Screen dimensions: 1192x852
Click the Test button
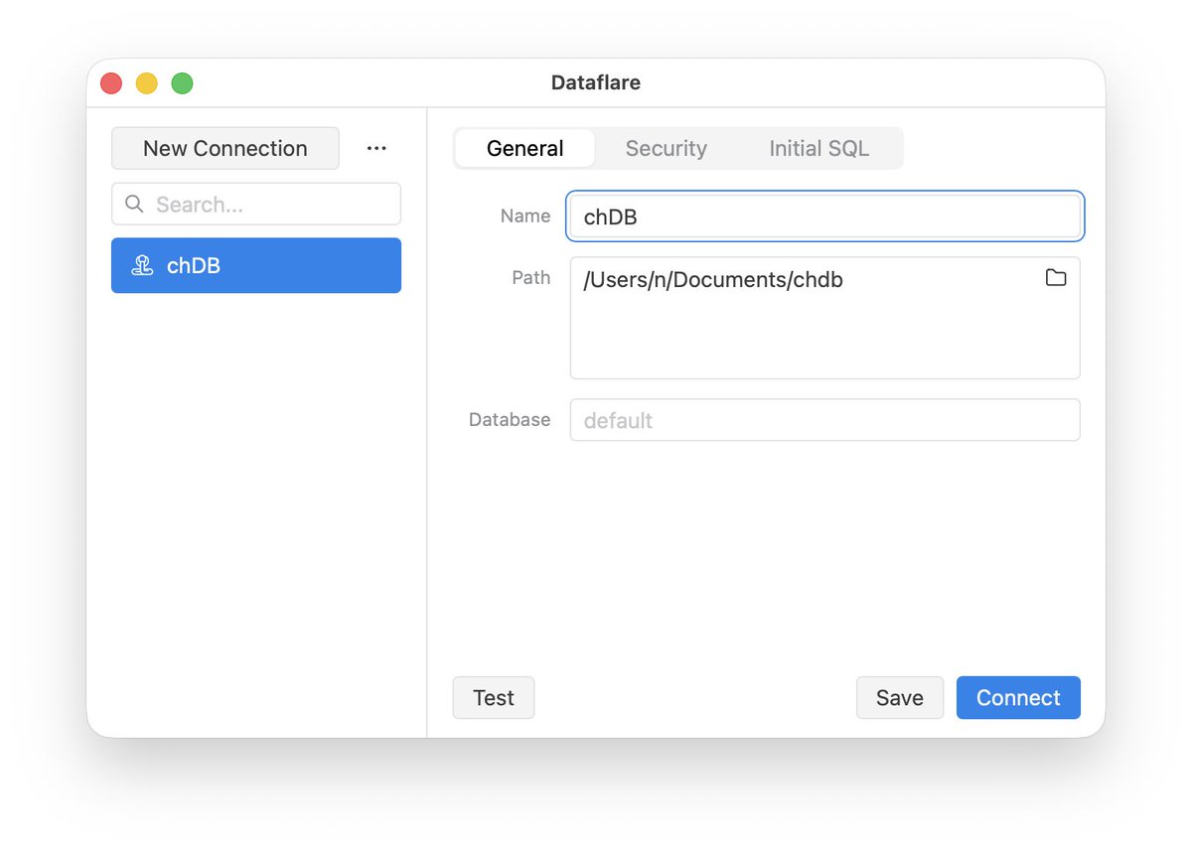[494, 697]
